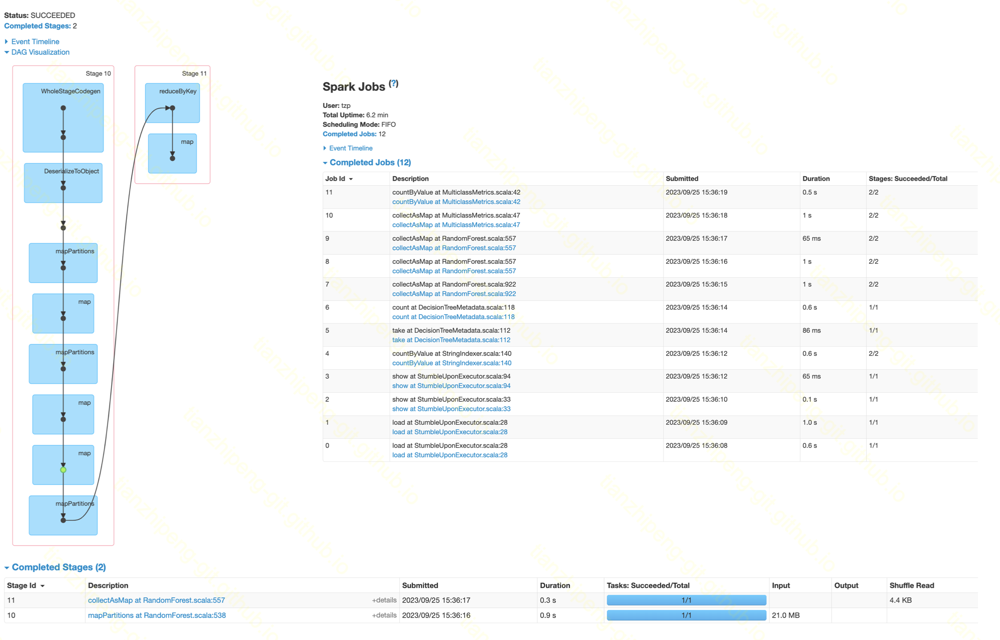Click the Completed Stages: 2 summary link
The height and width of the screenshot is (640, 1000).
pyautogui.click(x=37, y=26)
